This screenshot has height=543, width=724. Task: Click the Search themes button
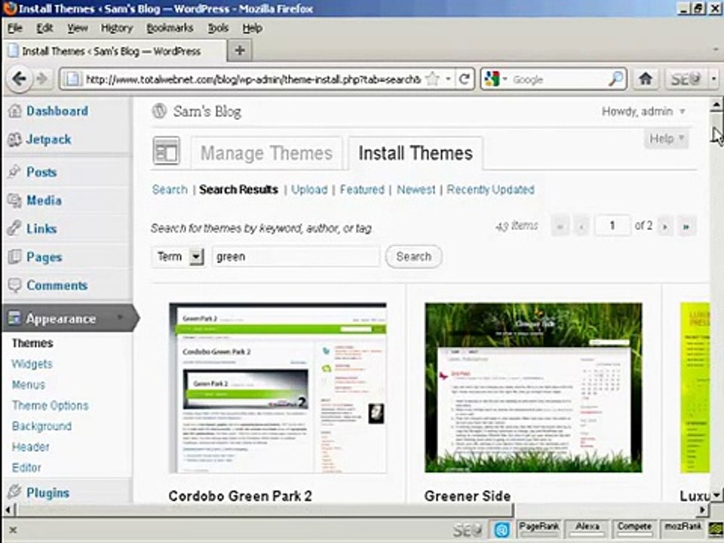(413, 256)
